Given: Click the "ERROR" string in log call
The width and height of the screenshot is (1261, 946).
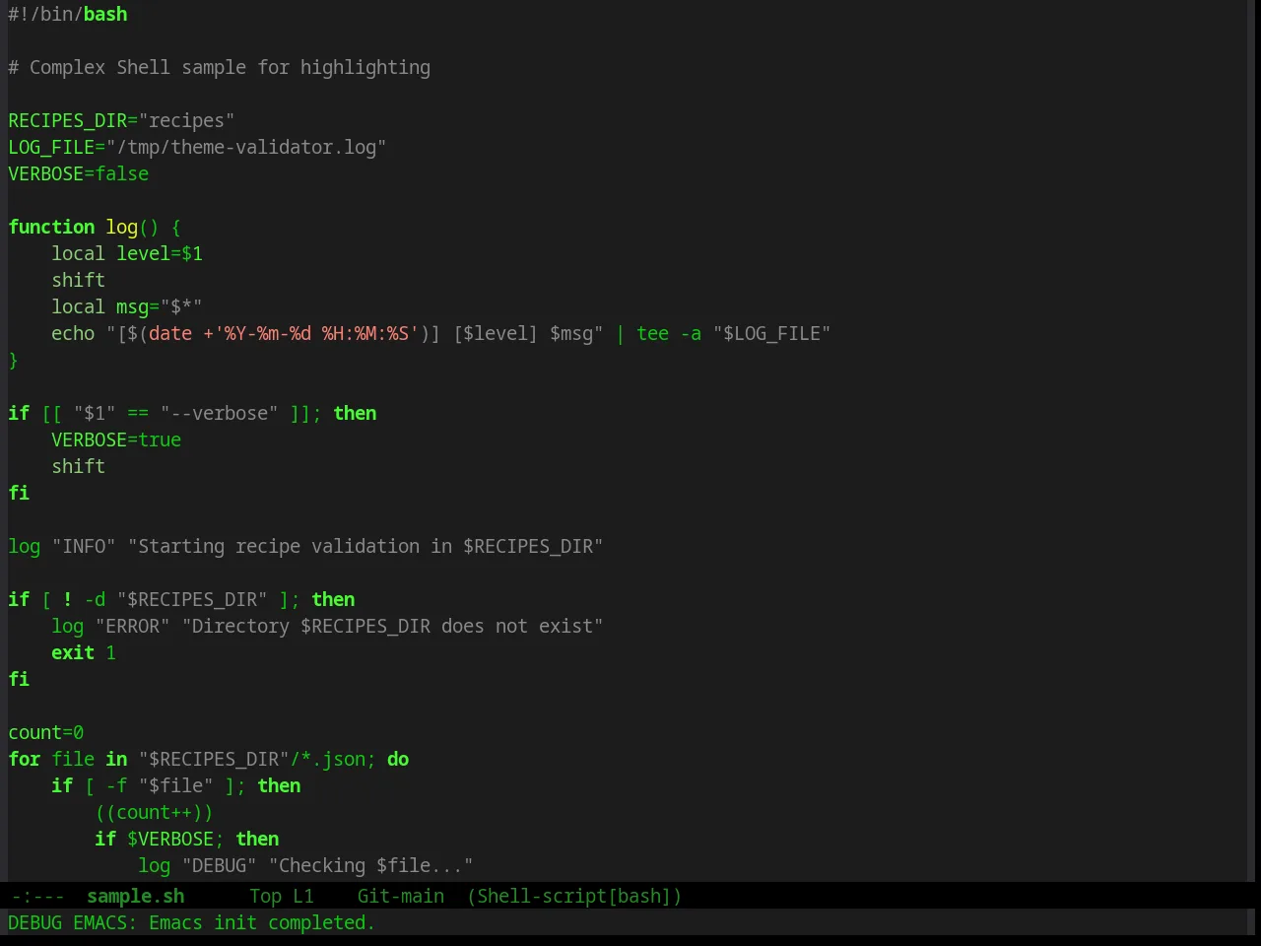Looking at the screenshot, I should pyautogui.click(x=132, y=626).
